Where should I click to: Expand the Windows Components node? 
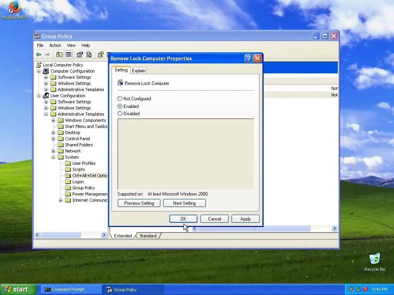tap(53, 120)
